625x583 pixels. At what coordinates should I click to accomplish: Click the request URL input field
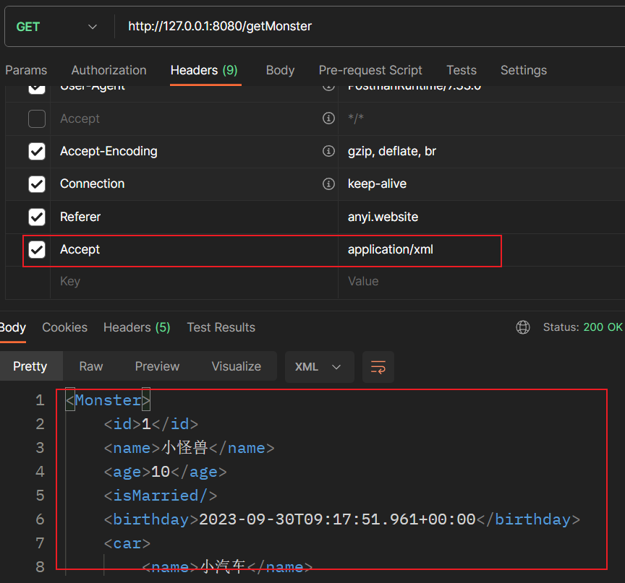coord(362,27)
